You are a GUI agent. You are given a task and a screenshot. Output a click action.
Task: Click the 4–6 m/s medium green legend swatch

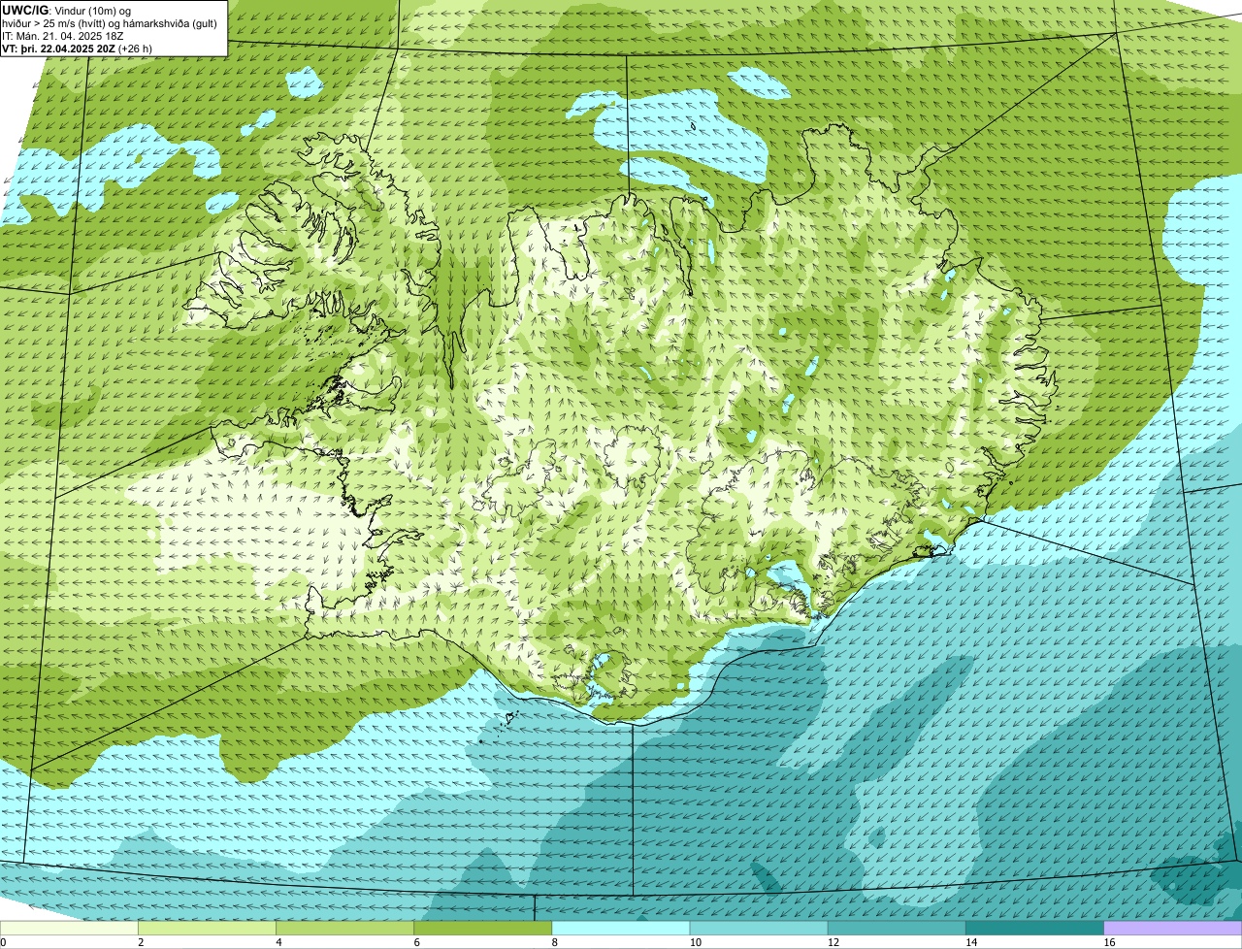(345, 928)
